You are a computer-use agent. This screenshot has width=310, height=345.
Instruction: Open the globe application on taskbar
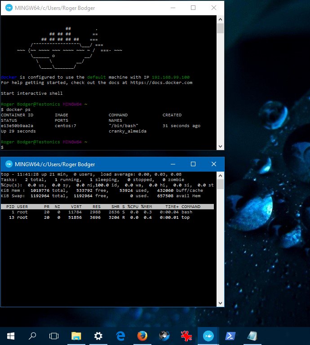click(x=164, y=336)
